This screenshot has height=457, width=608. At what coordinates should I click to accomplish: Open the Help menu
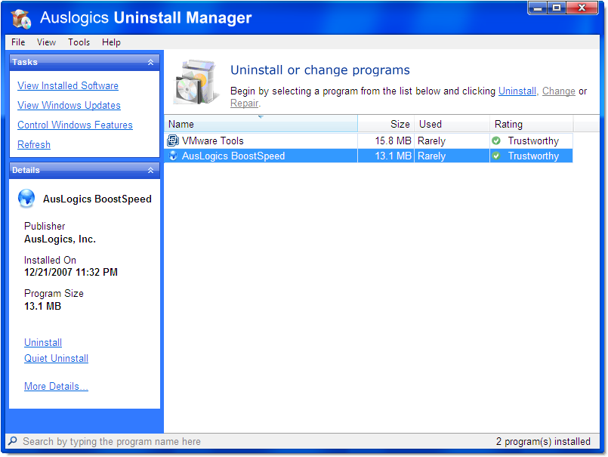(111, 42)
